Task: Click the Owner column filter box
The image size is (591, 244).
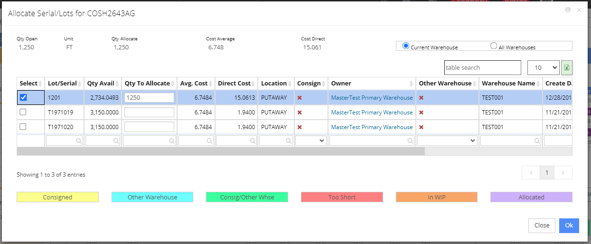Action: (x=372, y=141)
